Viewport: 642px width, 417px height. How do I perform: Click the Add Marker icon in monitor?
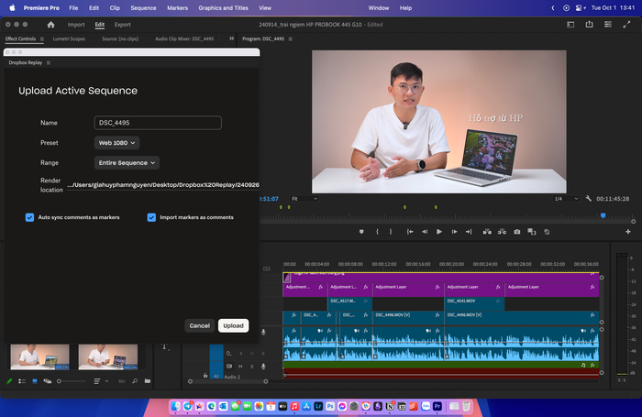361,231
